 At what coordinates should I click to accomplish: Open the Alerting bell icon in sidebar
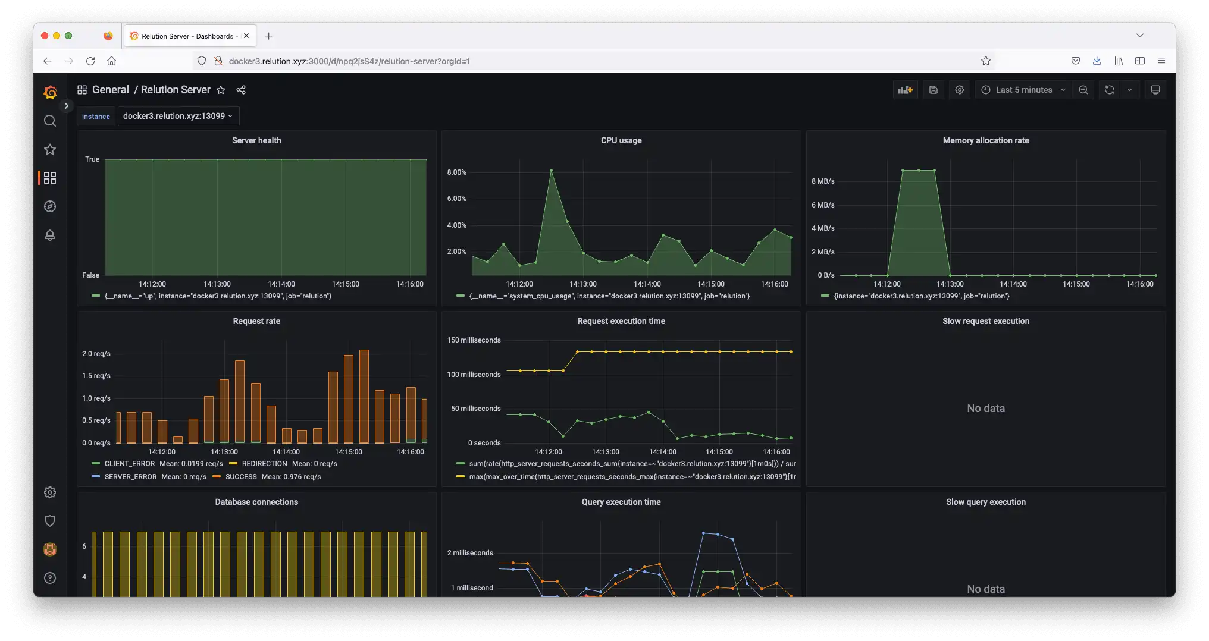coord(50,235)
